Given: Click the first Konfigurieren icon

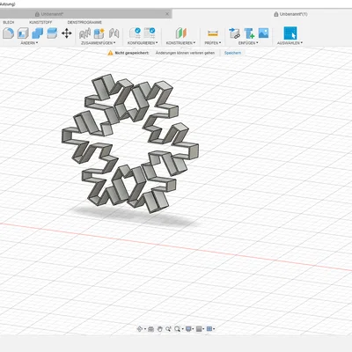Looking at the screenshot, I should 136,33.
